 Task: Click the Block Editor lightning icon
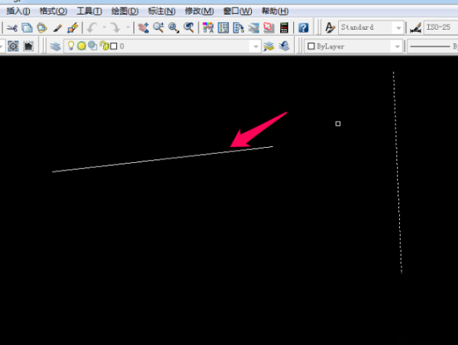(x=73, y=28)
